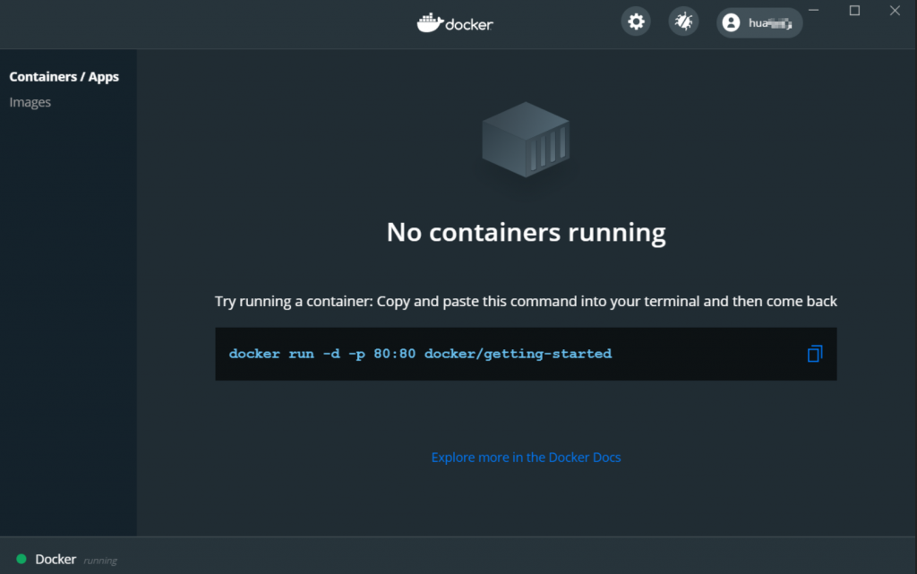Click the green Docker status indicator dot

pyautogui.click(x=21, y=560)
